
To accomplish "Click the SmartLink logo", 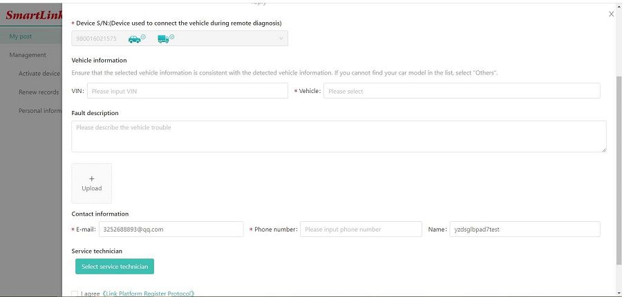I will point(32,14).
